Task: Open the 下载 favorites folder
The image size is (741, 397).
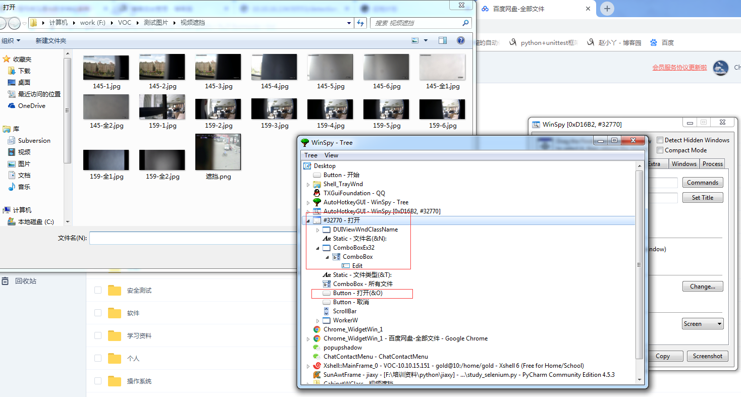Action: (24, 71)
